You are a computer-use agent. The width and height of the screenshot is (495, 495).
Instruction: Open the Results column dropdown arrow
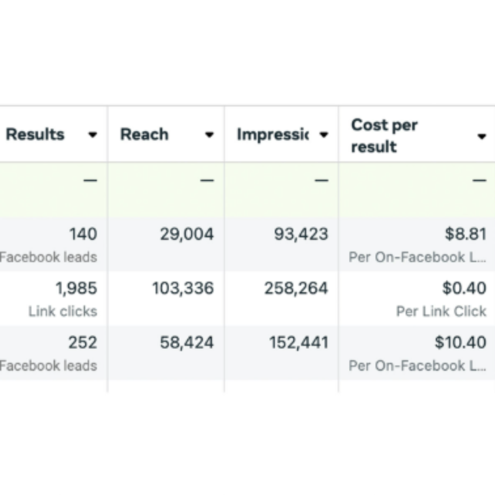(x=93, y=135)
